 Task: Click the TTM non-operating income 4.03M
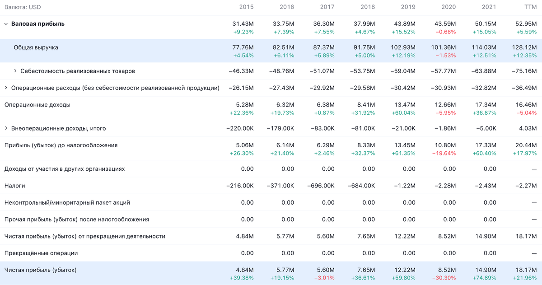[x=528, y=128]
